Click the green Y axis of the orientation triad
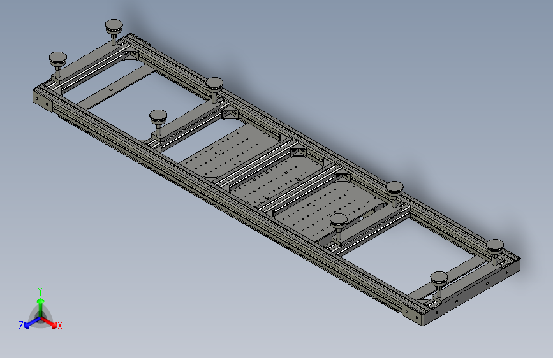 [x=41, y=308]
